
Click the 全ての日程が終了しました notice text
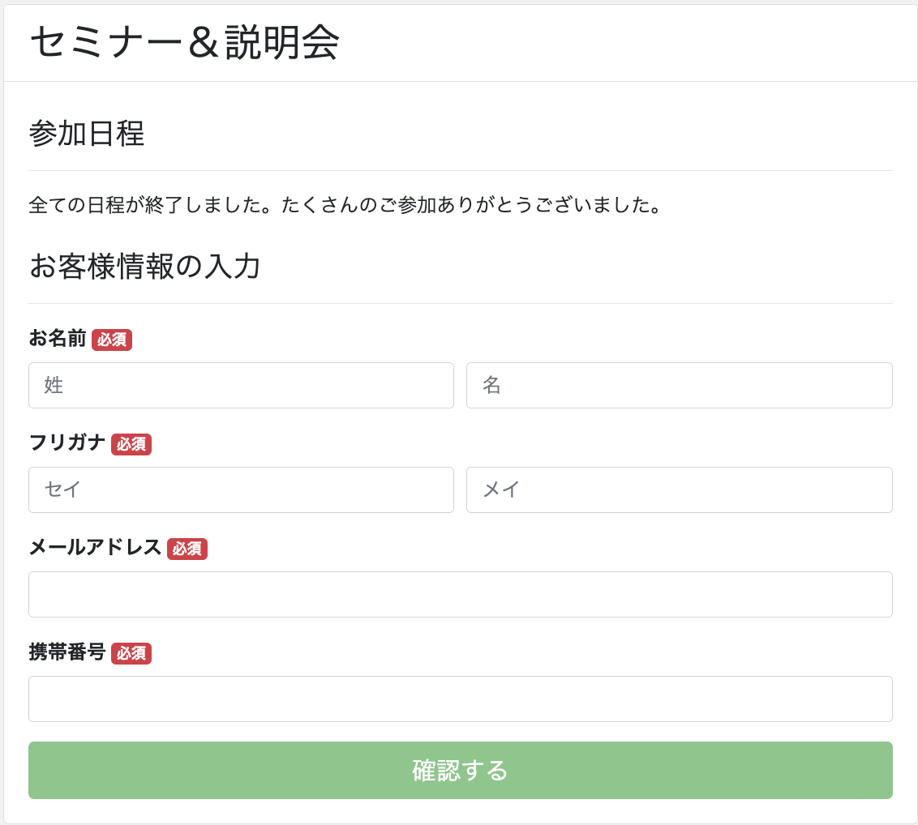click(345, 205)
